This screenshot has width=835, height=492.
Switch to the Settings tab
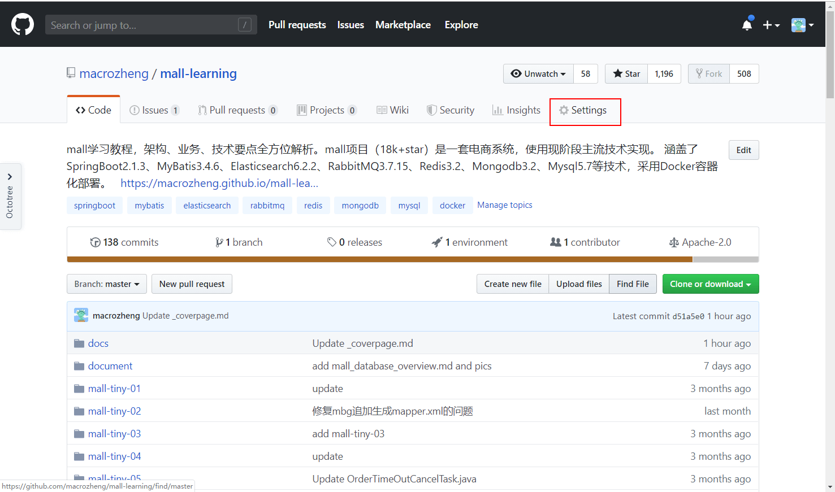point(583,110)
